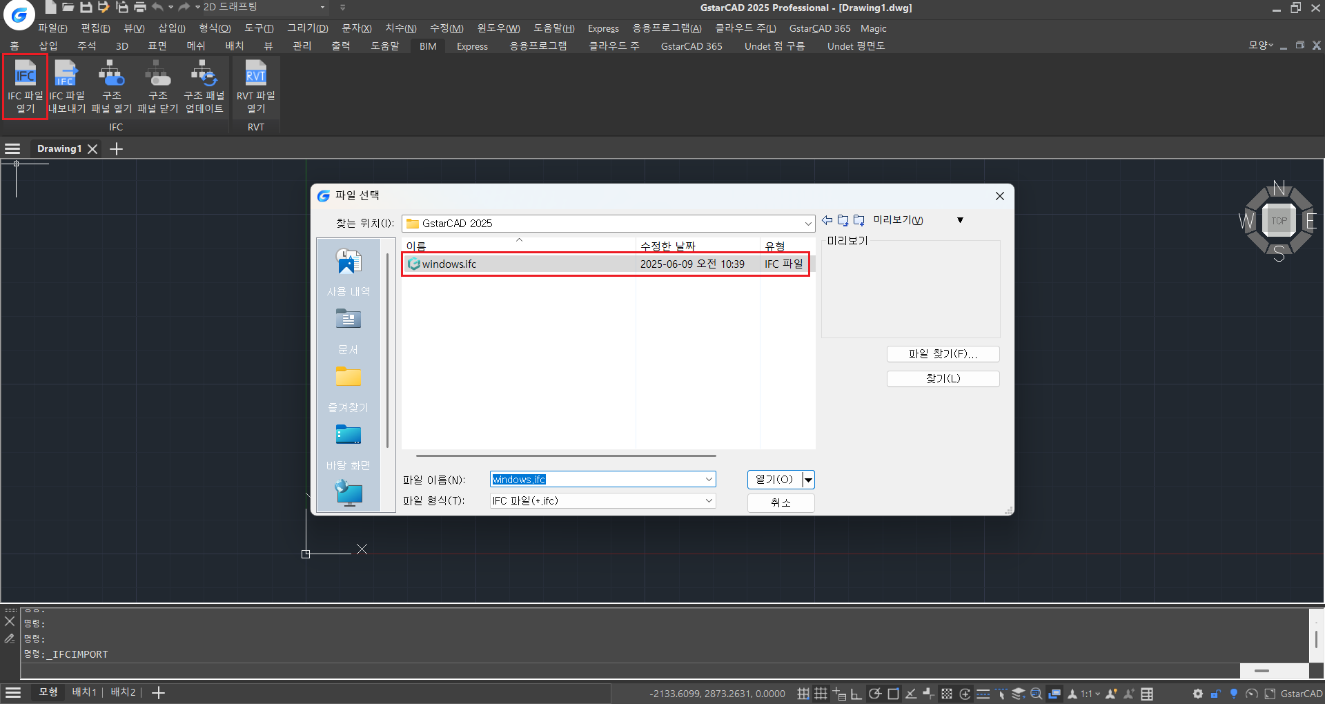Select 즐겨찾기 folder in the dialog sidebar
The height and width of the screenshot is (704, 1325).
(349, 389)
